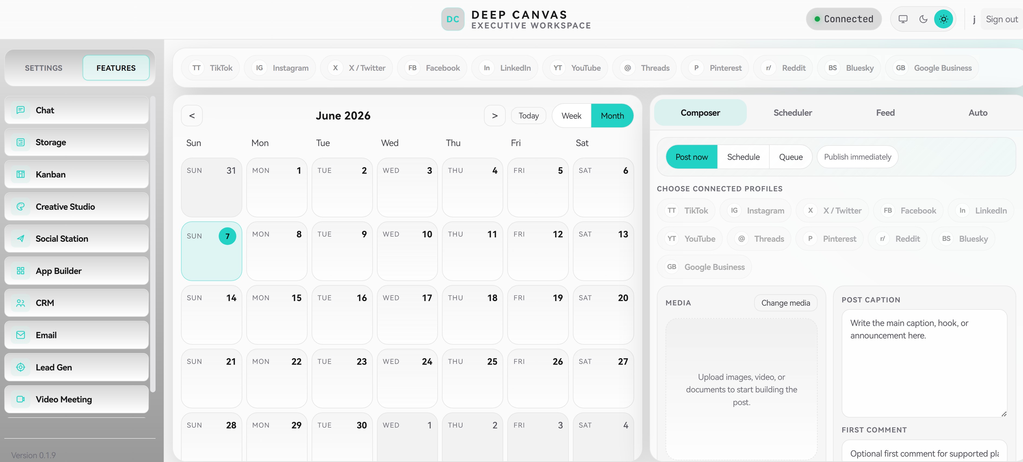Switch calendar to Week view
Screen dimensions: 1023x462
pyautogui.click(x=571, y=116)
